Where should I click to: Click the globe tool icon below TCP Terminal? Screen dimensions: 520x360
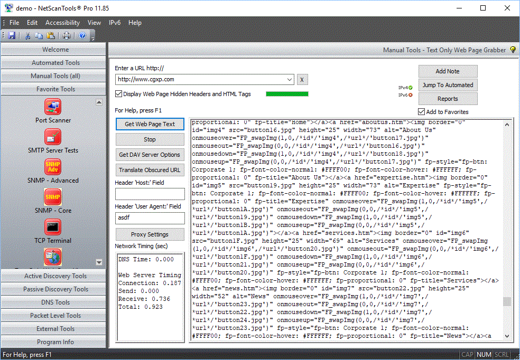(53, 258)
